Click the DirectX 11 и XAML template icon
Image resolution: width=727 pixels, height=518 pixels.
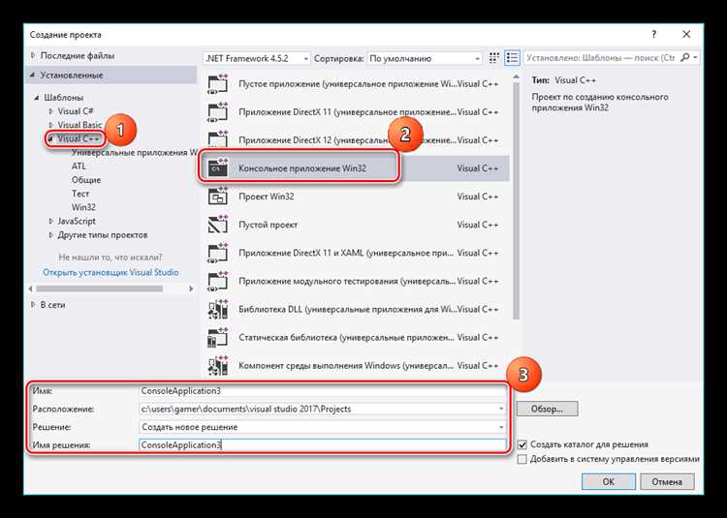[218, 253]
